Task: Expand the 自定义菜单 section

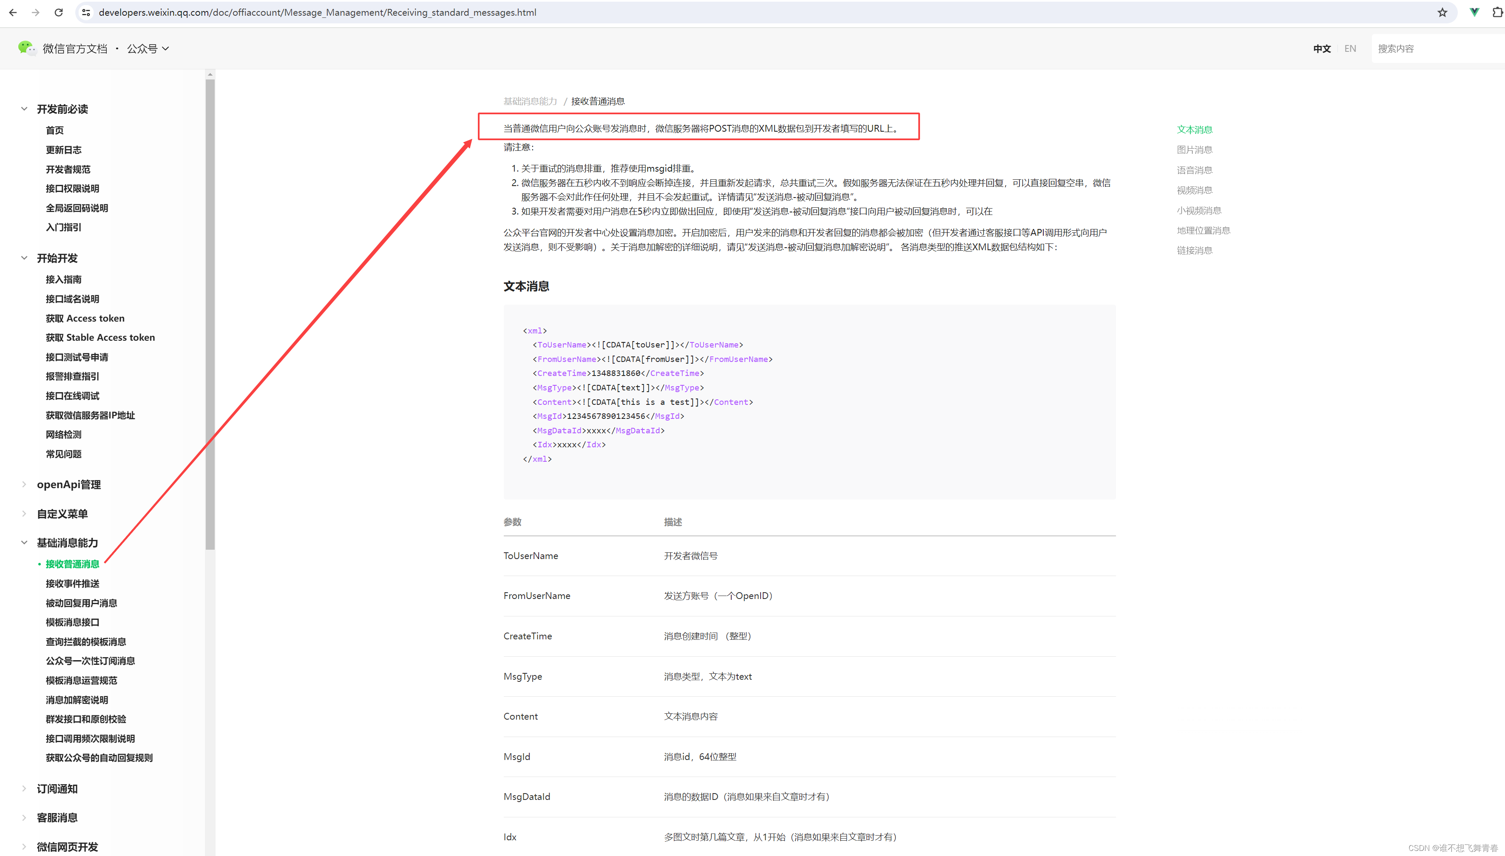Action: point(24,514)
